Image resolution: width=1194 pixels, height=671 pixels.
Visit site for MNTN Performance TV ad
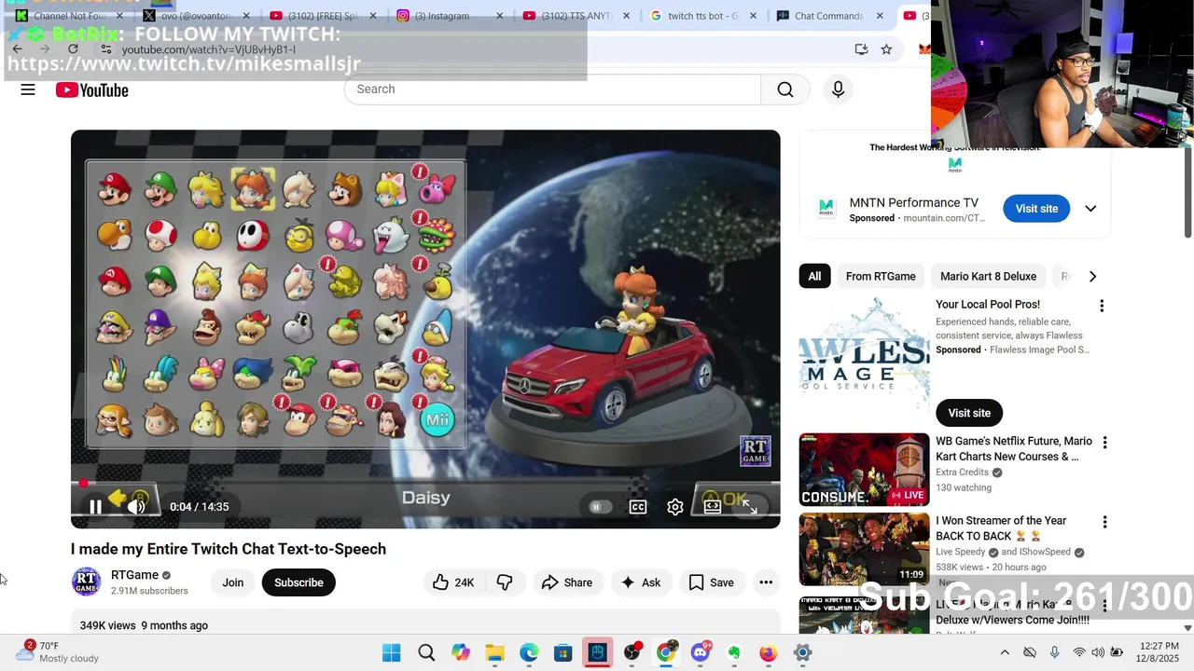coord(1036,209)
